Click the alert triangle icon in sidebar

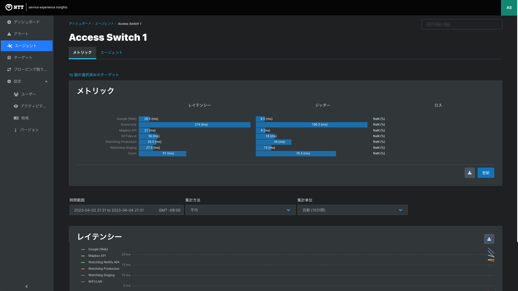point(9,34)
